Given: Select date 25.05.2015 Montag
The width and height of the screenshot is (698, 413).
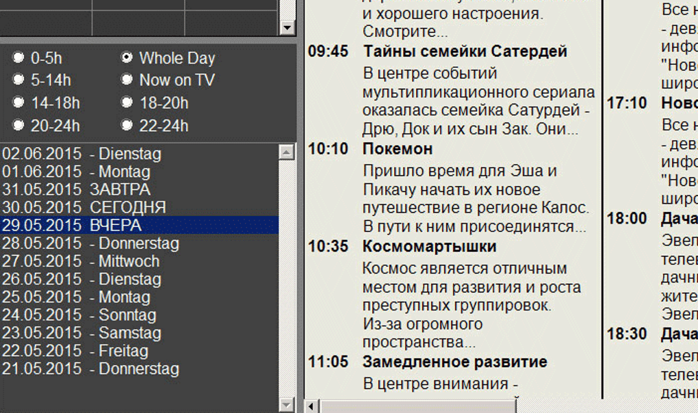Looking at the screenshot, I should pos(140,297).
